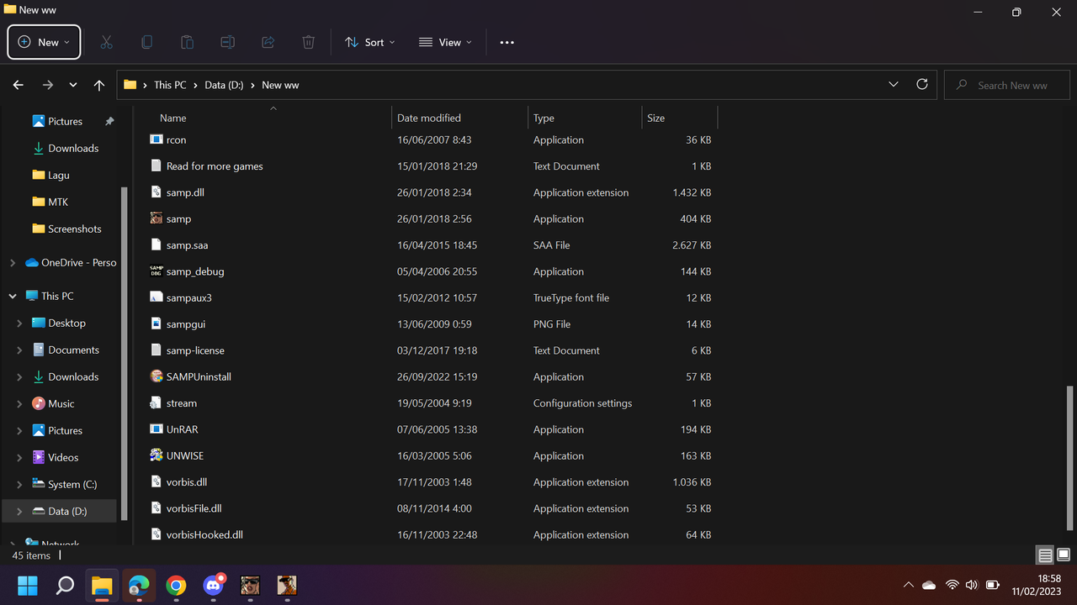Go back with the Back arrow
The height and width of the screenshot is (605, 1077).
click(19, 85)
